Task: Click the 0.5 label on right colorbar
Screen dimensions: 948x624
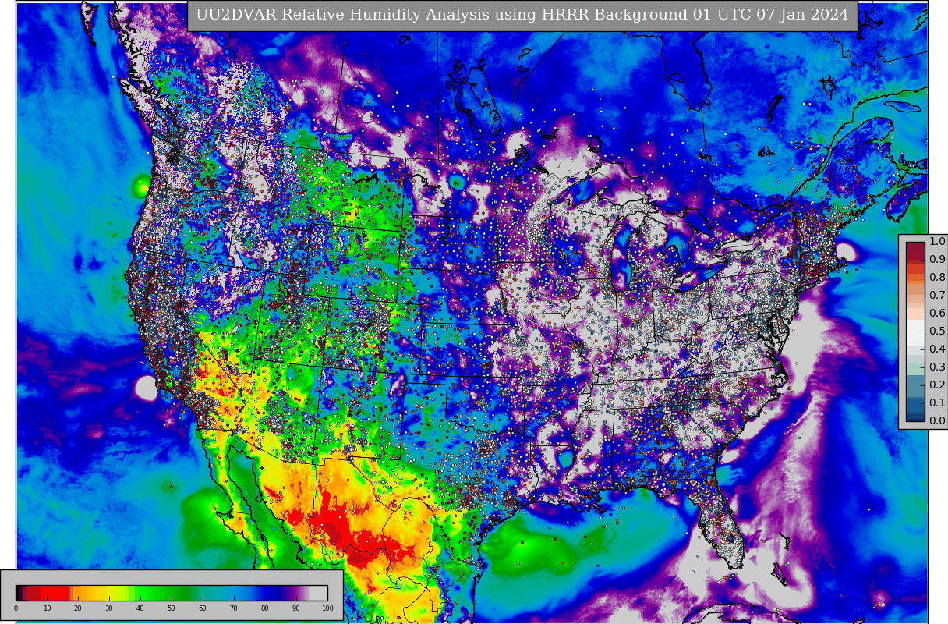Action: tap(937, 331)
